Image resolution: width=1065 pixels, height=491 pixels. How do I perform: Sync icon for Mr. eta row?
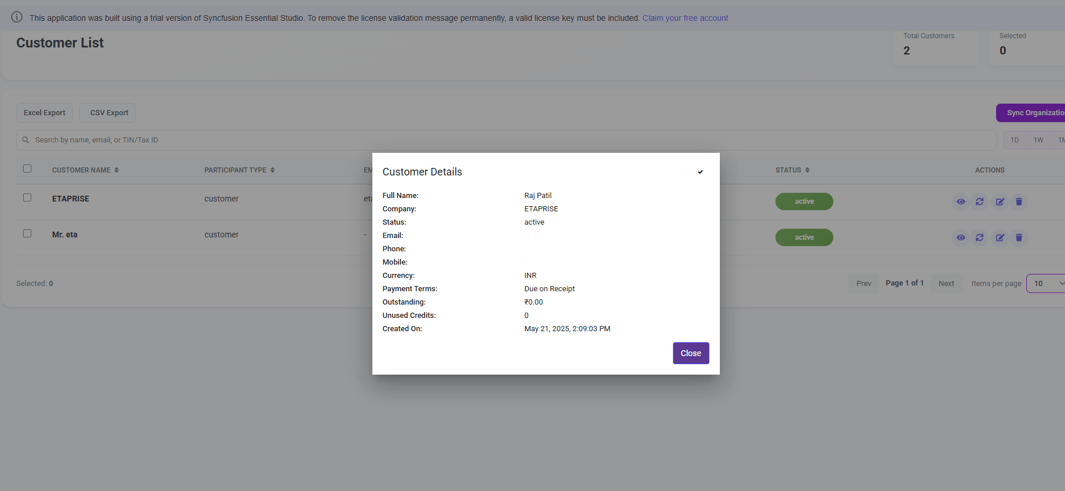coord(980,237)
